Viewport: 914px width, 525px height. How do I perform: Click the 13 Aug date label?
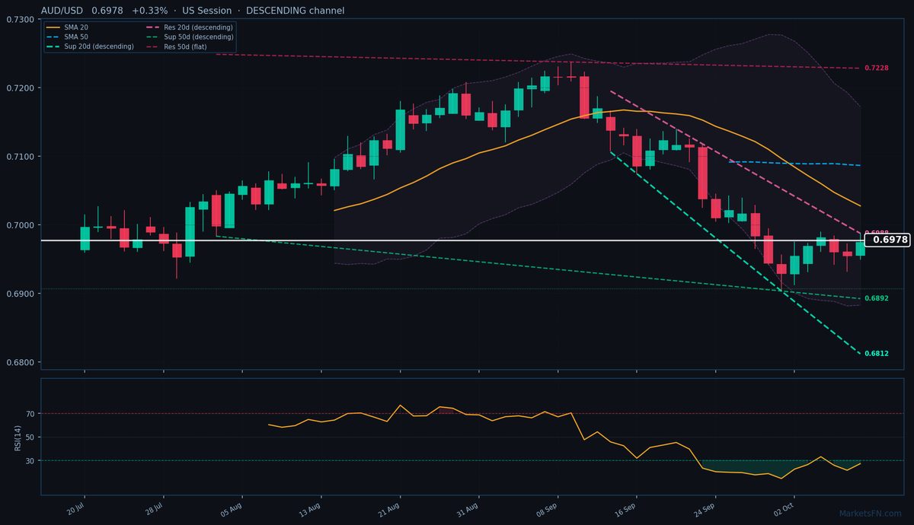(x=312, y=508)
